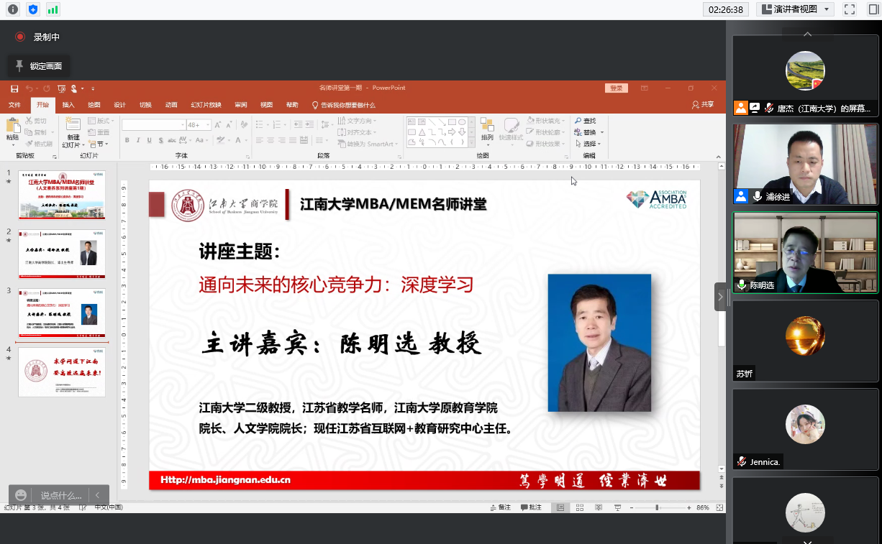Click the Jennica. muted microphone icon
This screenshot has height=544, width=882.
pyautogui.click(x=741, y=461)
